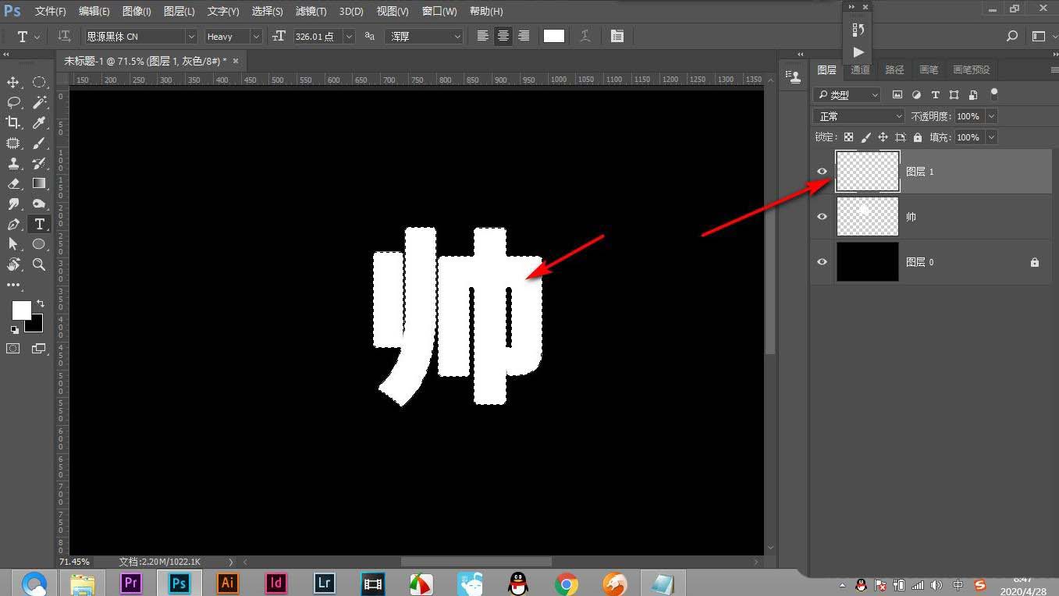
Task: Filter layers by pixel layers
Action: 897,94
